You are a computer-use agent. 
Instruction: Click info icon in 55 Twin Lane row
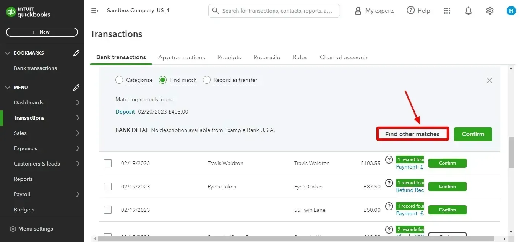(x=389, y=206)
